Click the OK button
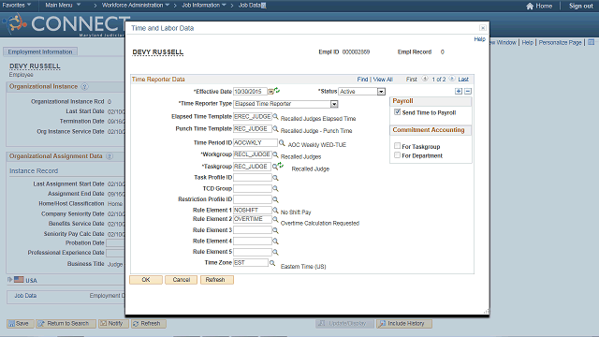Screen dimensions: 599x337 pos(146,280)
